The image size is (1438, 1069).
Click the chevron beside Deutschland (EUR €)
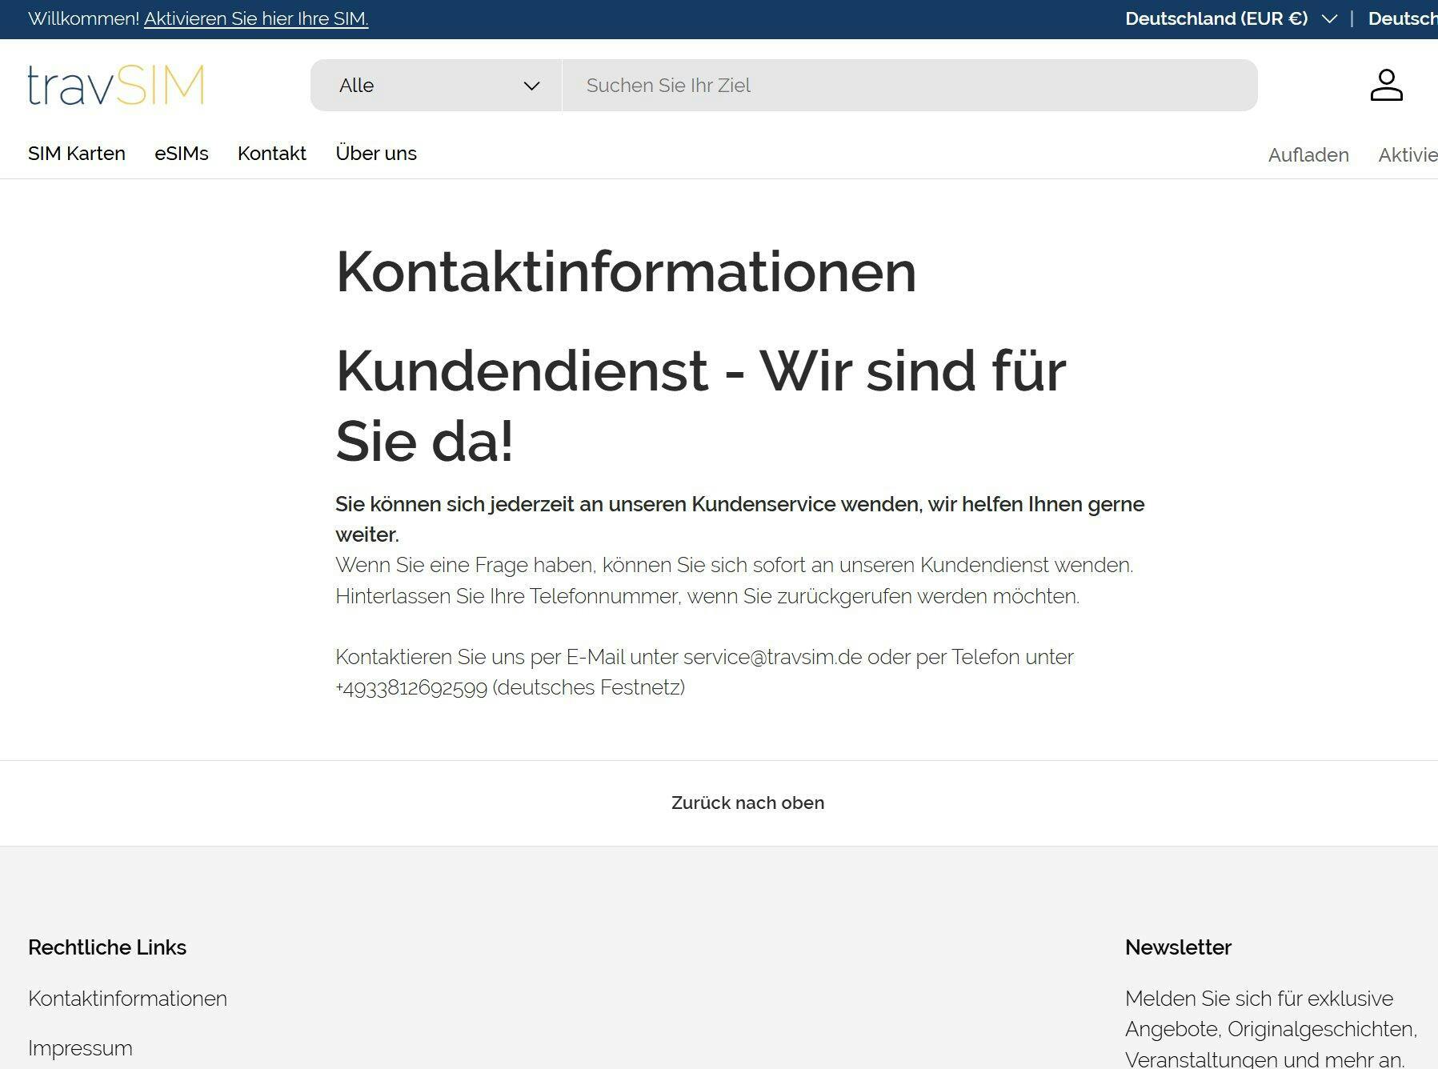coord(1329,19)
